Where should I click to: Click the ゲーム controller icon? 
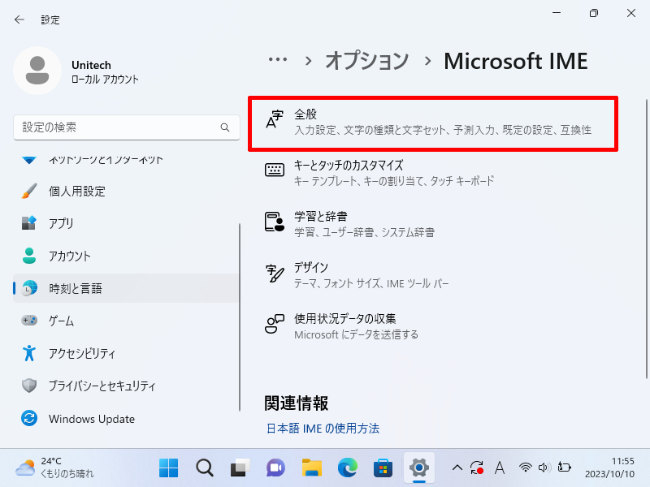pyautogui.click(x=29, y=321)
